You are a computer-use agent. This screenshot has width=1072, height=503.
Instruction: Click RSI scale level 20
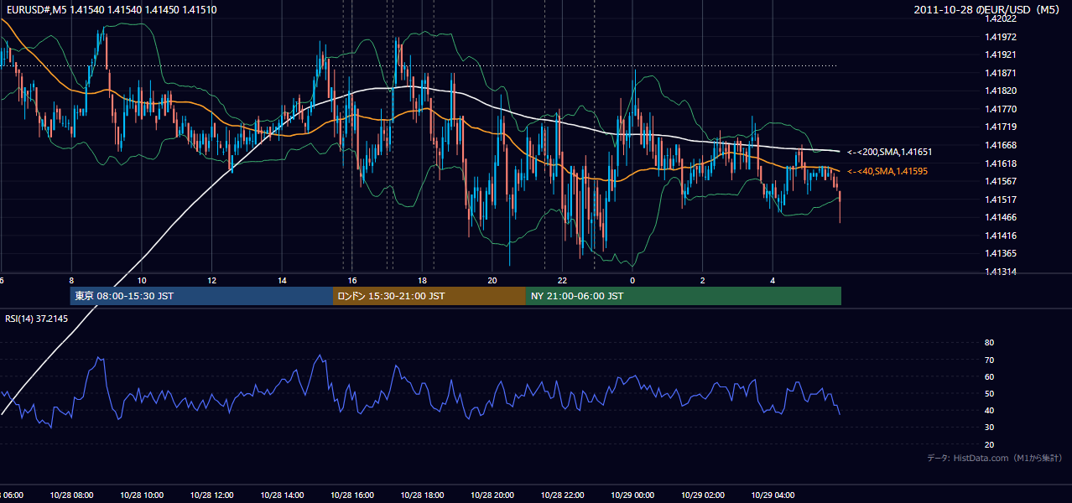989,444
